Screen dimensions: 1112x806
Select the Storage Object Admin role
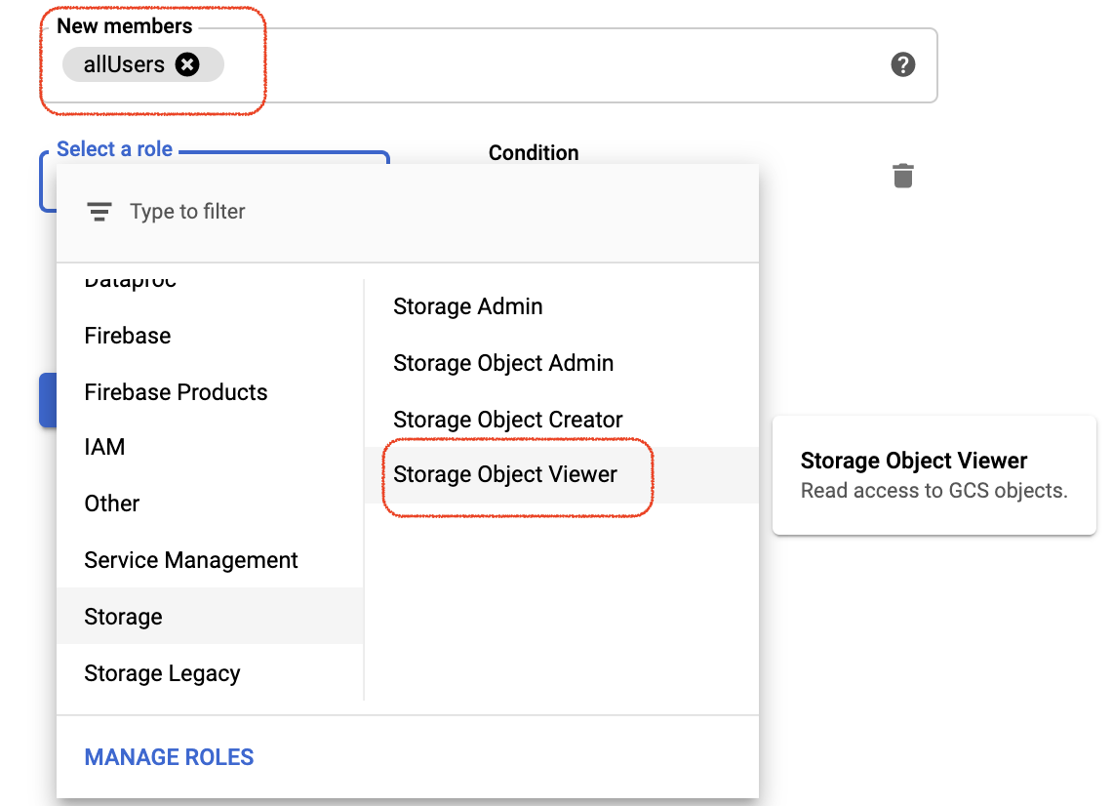click(x=503, y=363)
